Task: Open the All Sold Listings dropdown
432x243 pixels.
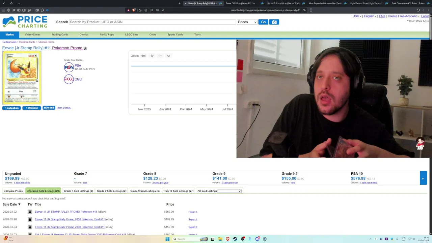Action: coord(230,191)
